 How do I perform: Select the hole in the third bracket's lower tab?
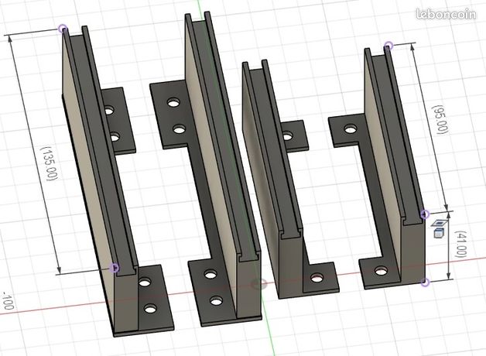(317, 278)
